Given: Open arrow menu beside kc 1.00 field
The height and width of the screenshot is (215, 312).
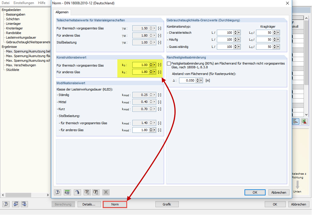Looking at the screenshot, I should [154, 65].
